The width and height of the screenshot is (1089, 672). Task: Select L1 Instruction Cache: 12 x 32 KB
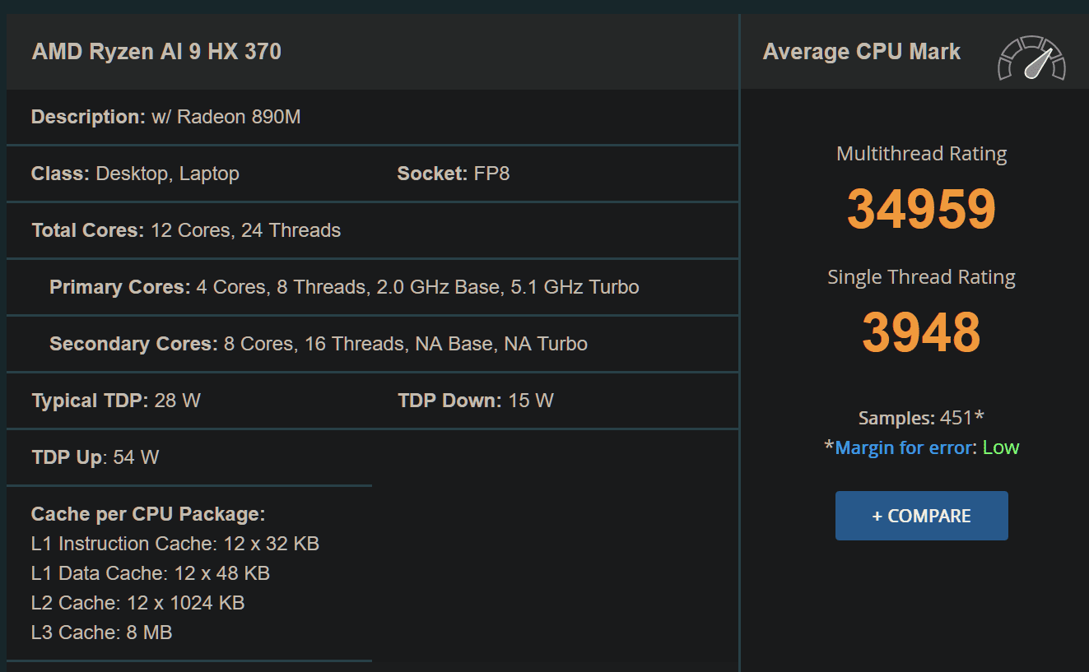click(175, 544)
